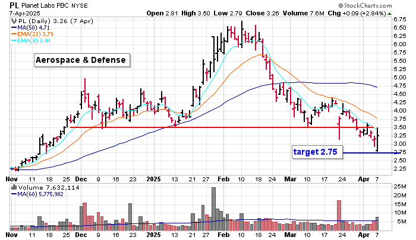This screenshot has height=240, width=416.
Task: Click the 5.50 price axis label
Action: coord(400,61)
